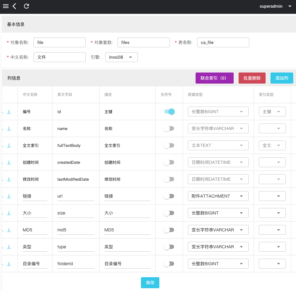This screenshot has width=296, height=291.
Task: Click the refresh icon in top bar
Action: pos(27,6)
